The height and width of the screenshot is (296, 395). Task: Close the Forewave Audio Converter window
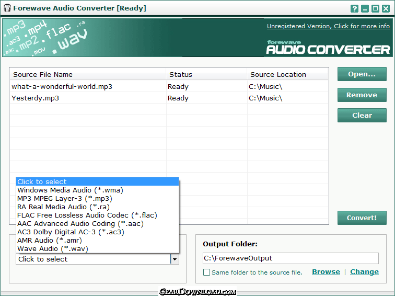pyautogui.click(x=386, y=9)
